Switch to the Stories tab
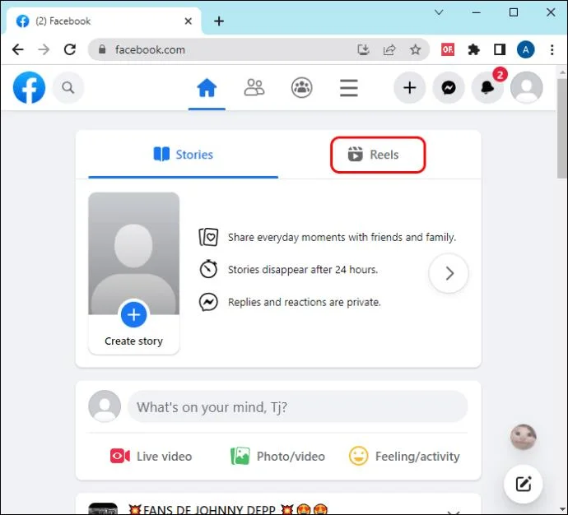The width and height of the screenshot is (568, 515). (x=183, y=155)
